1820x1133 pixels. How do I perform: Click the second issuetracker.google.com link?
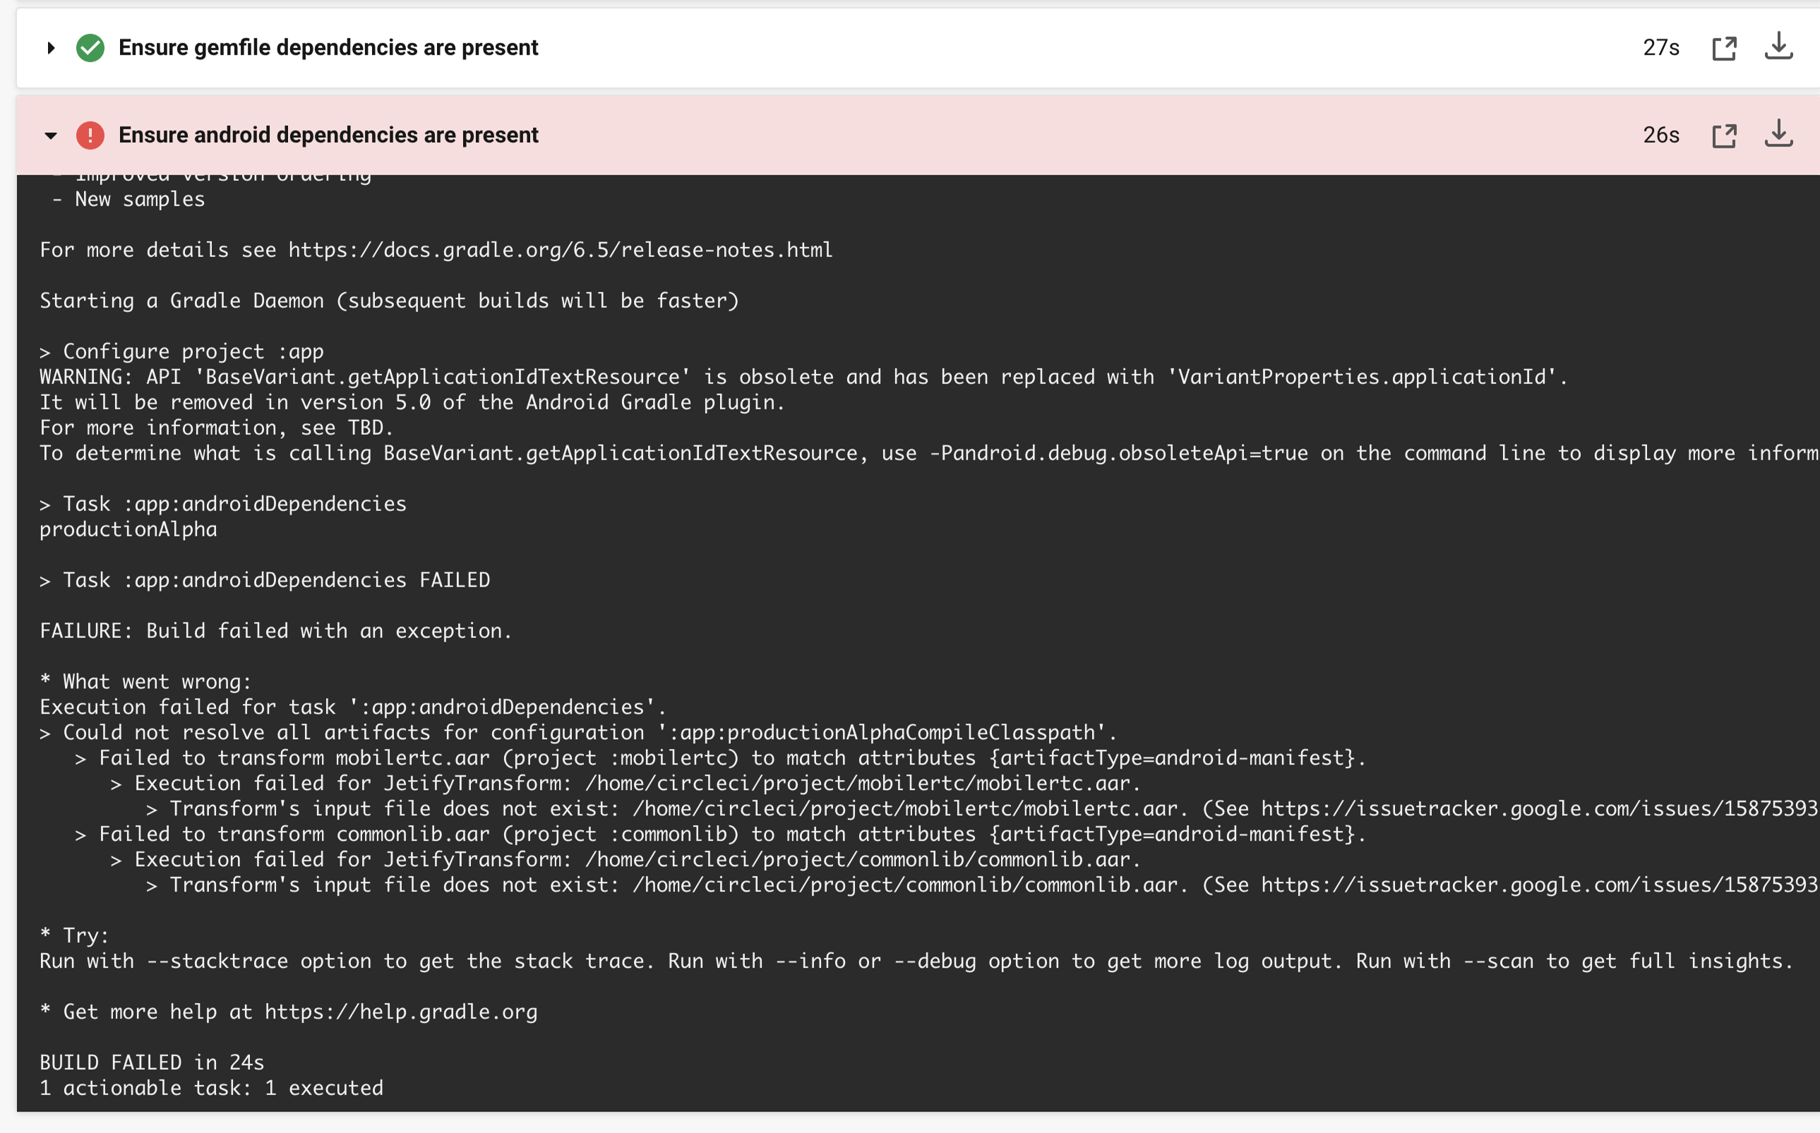point(1540,886)
